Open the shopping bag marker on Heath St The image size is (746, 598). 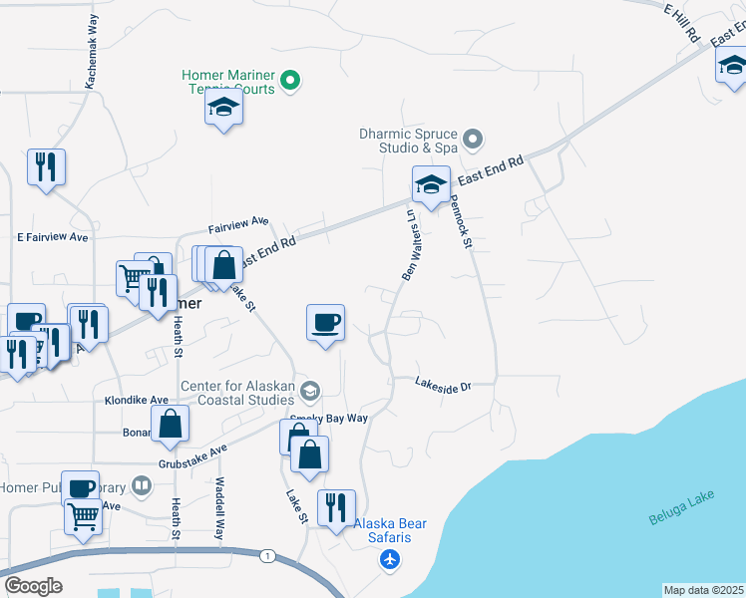[171, 424]
